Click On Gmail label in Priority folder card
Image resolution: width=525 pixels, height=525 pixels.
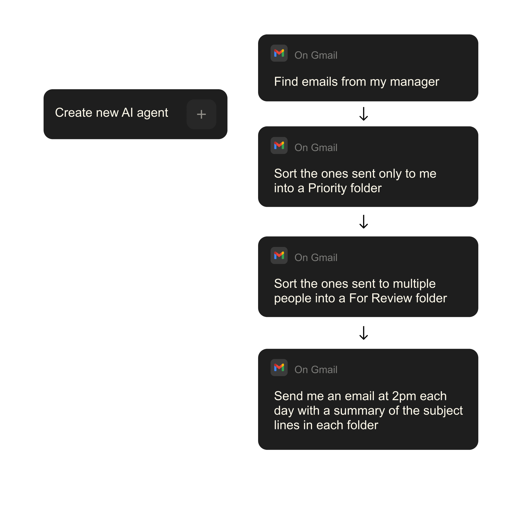316,148
